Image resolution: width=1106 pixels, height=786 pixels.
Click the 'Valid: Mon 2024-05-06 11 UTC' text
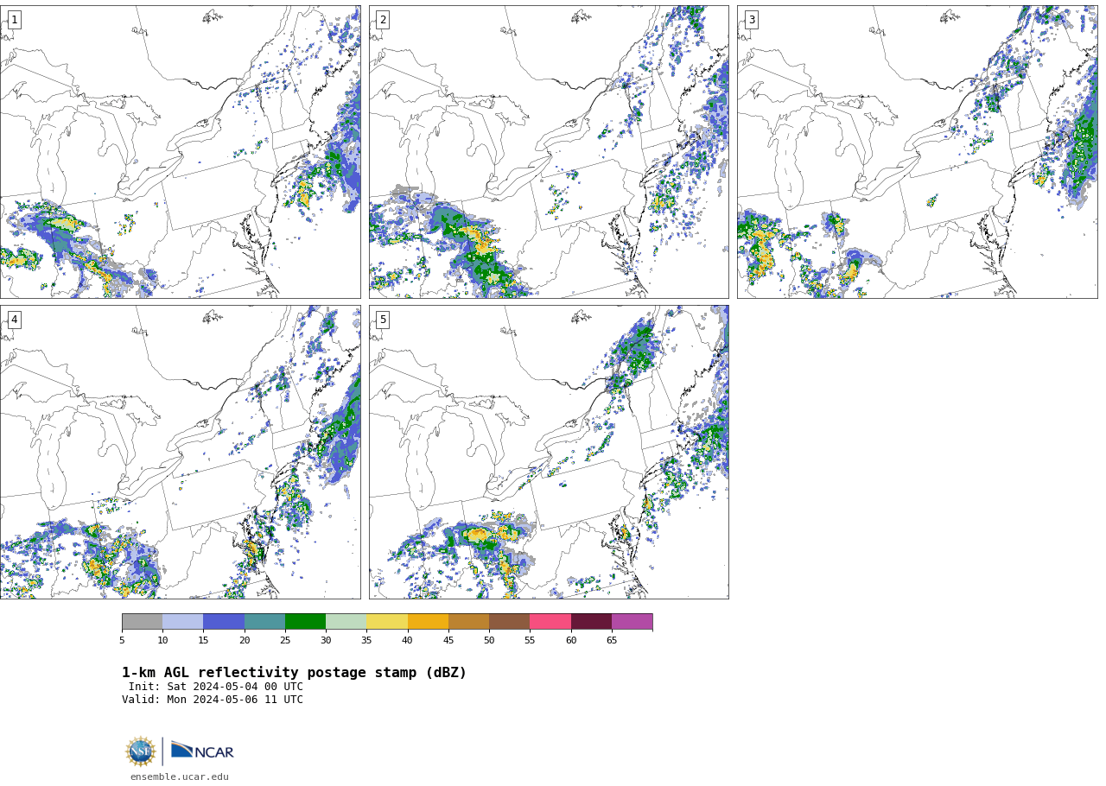(x=213, y=700)
